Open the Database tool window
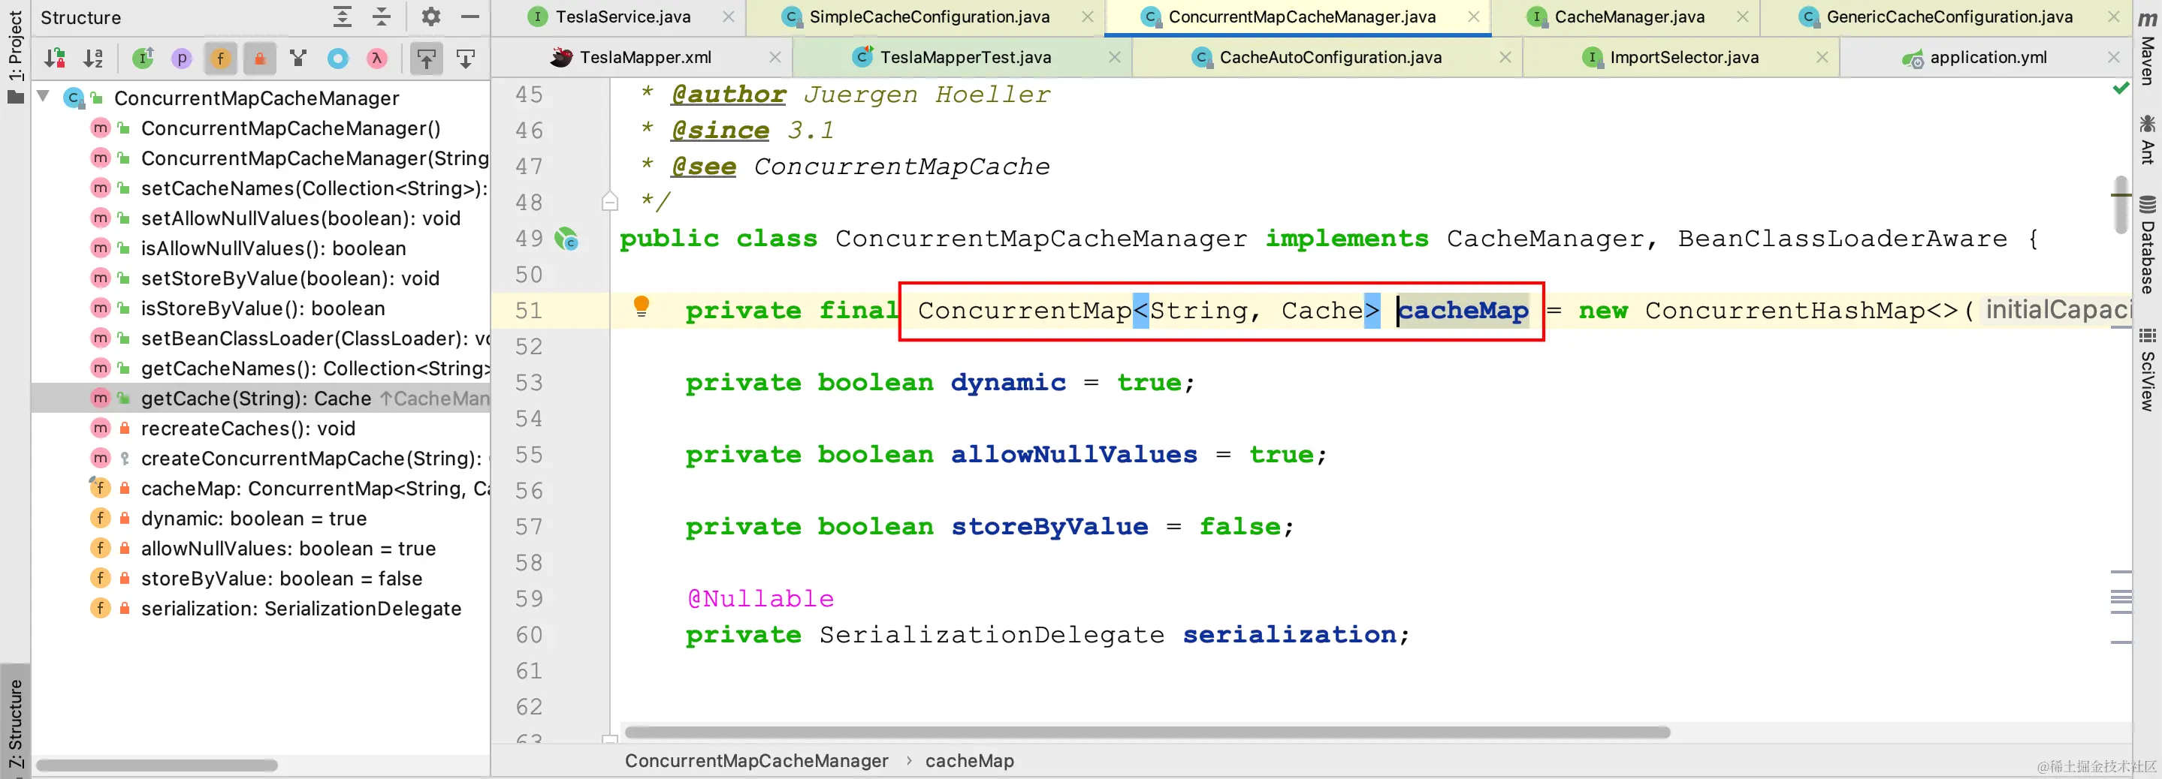The width and height of the screenshot is (2162, 779). pyautogui.click(x=2147, y=245)
